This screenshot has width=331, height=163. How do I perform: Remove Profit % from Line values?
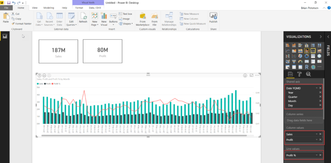[x=320, y=155]
